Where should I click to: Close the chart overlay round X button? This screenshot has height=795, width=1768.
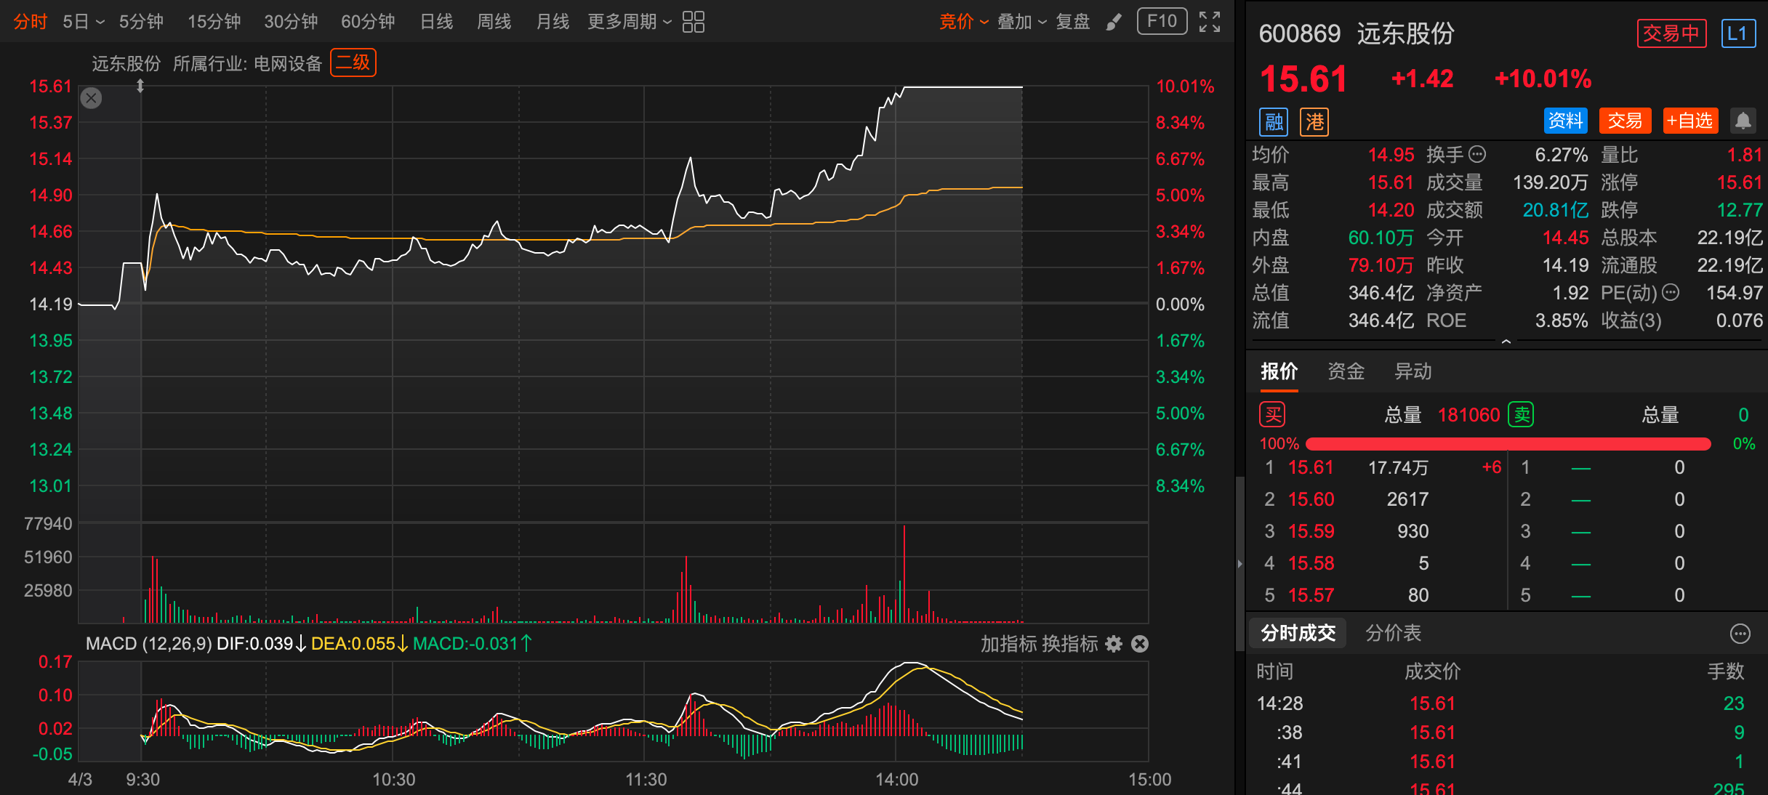(91, 98)
